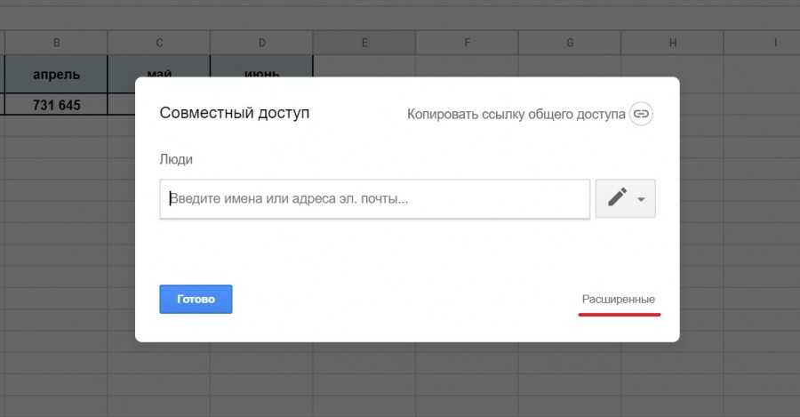Image resolution: width=800 pixels, height=417 pixels.
Task: Copy the sharing link via chain icon
Action: point(641,114)
